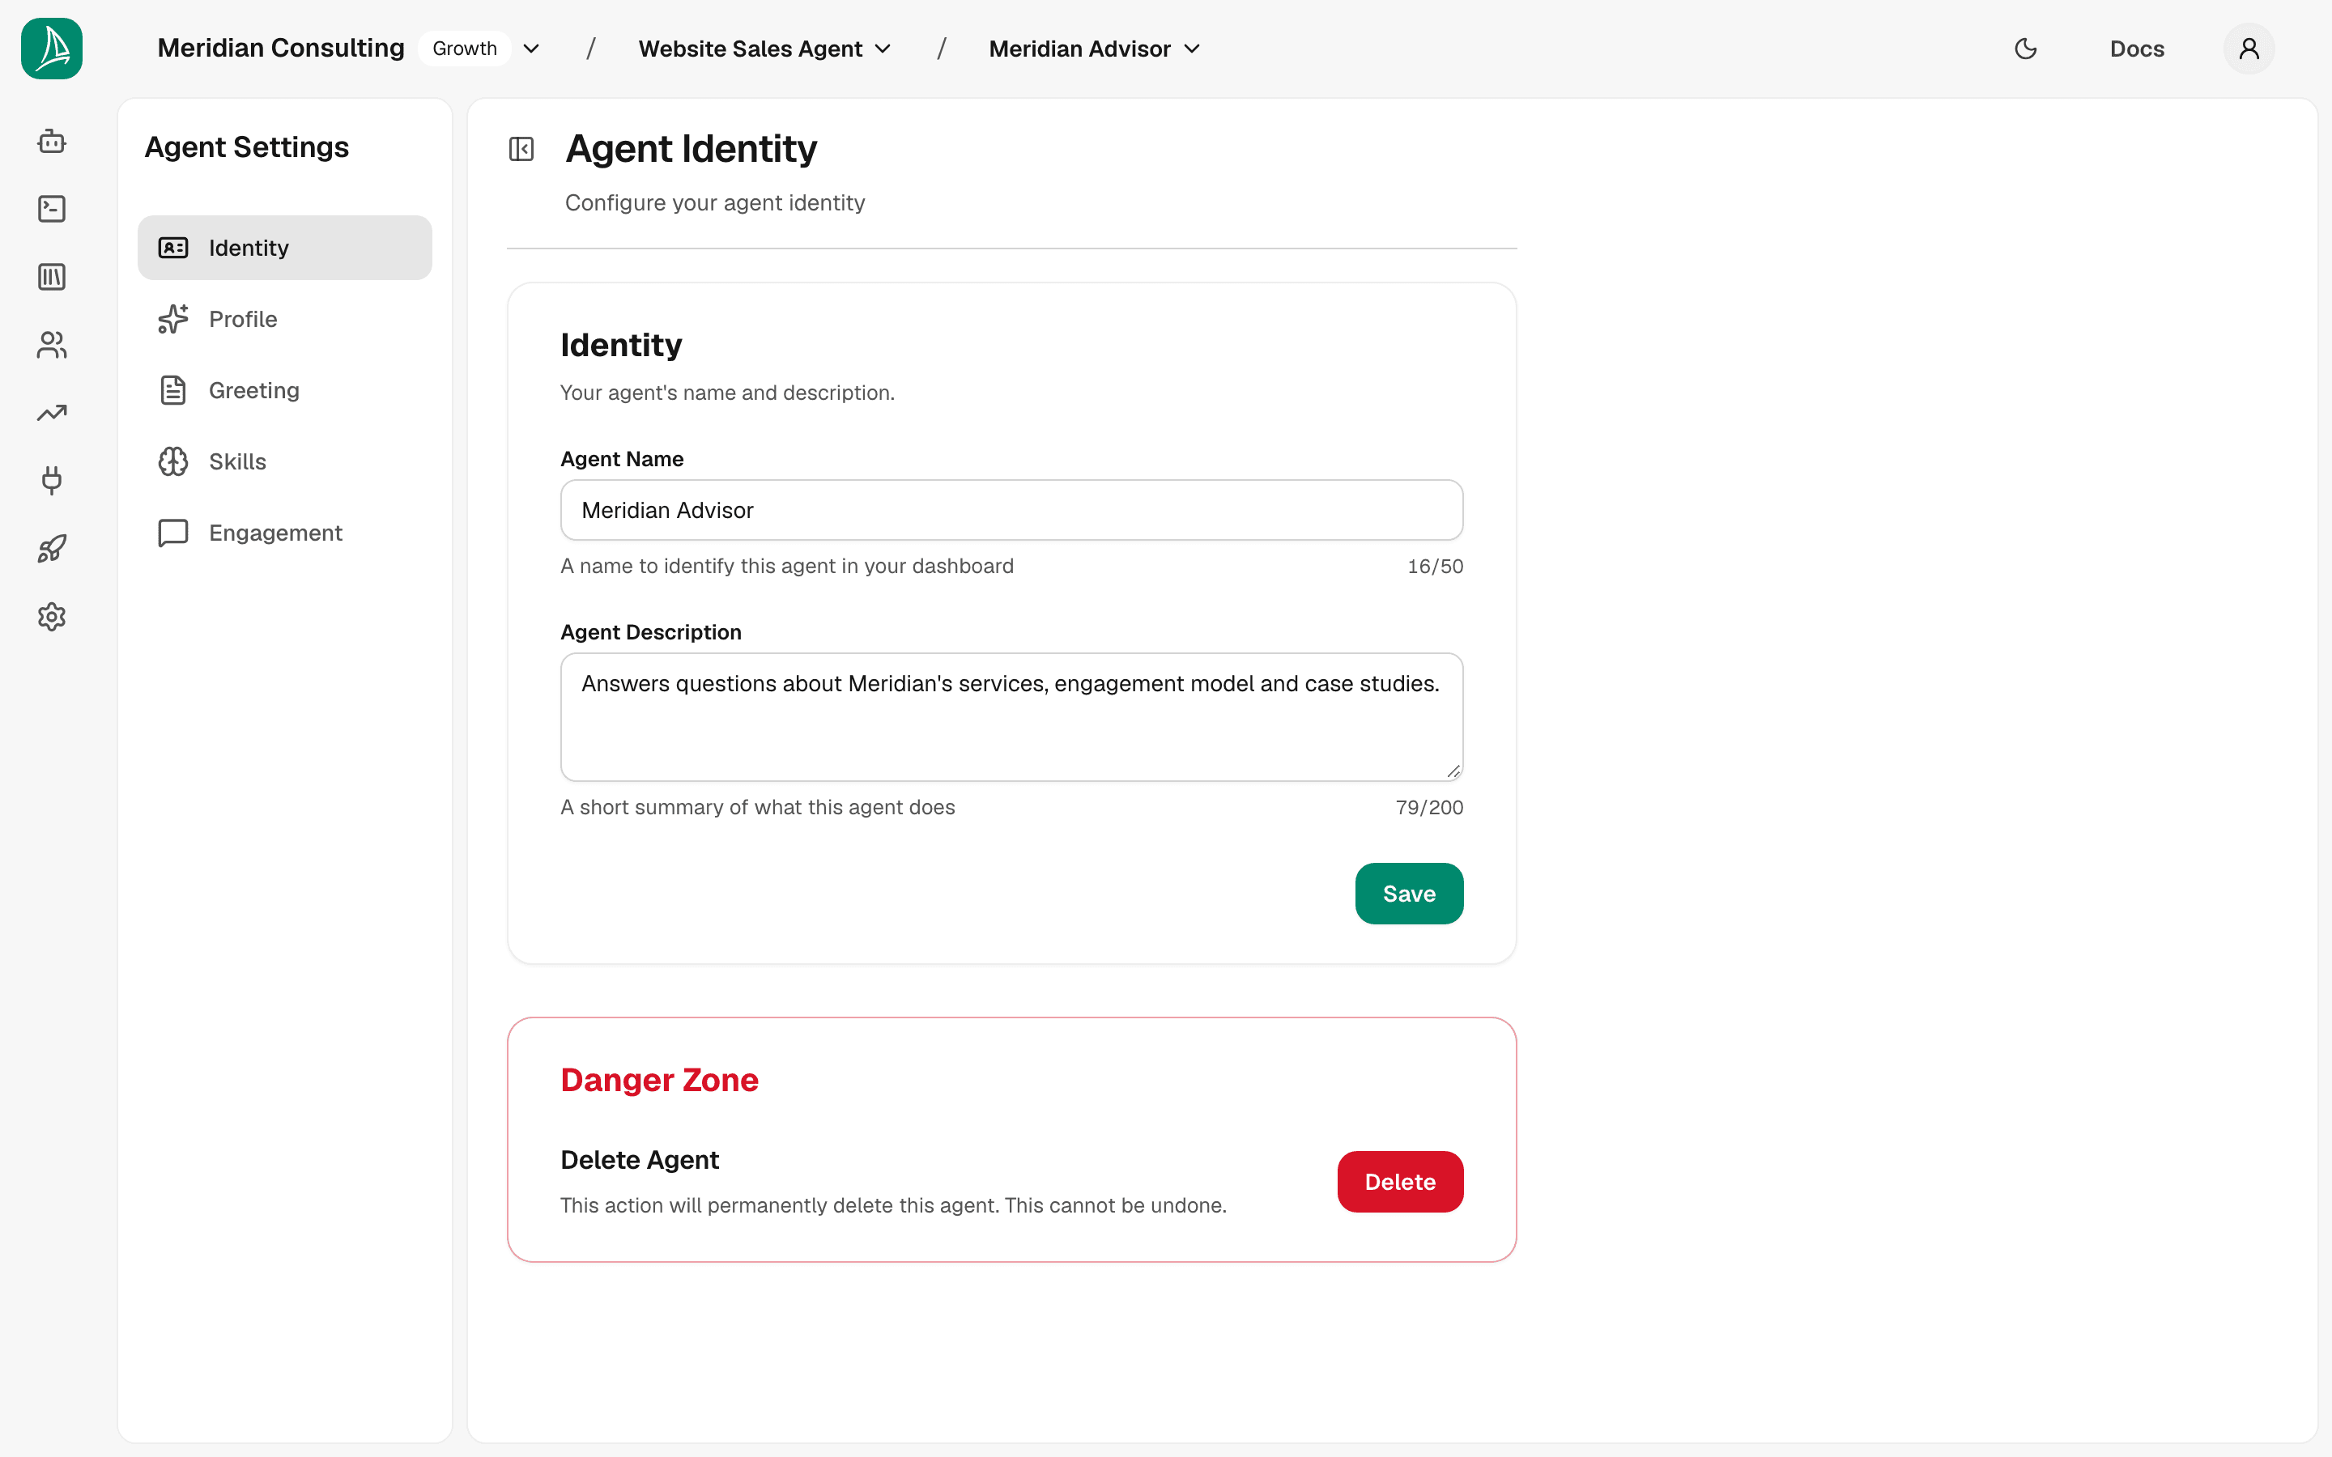This screenshot has width=2332, height=1457.
Task: Select the Skills settings tab
Action: [x=285, y=461]
